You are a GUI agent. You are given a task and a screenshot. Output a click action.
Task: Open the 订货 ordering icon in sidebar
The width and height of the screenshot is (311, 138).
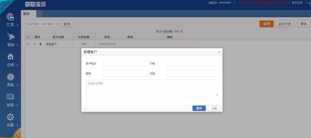[10, 17]
